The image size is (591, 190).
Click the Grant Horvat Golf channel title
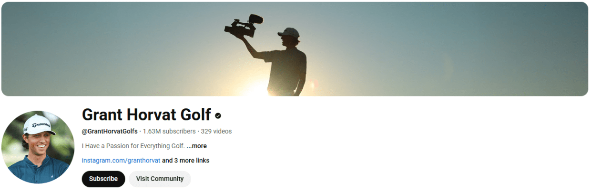click(146, 115)
